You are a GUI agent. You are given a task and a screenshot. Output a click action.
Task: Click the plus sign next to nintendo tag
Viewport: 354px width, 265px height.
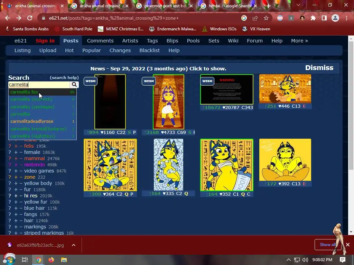tap(16, 165)
